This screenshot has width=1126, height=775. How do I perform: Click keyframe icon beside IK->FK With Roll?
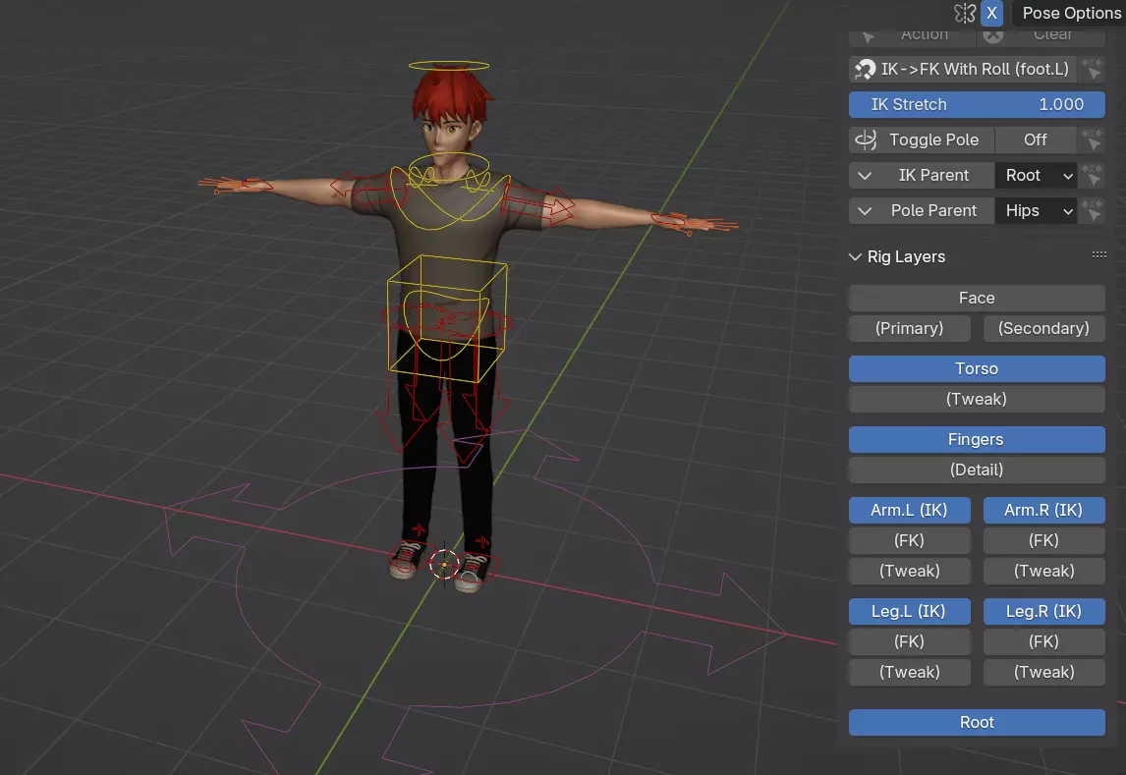(1092, 69)
